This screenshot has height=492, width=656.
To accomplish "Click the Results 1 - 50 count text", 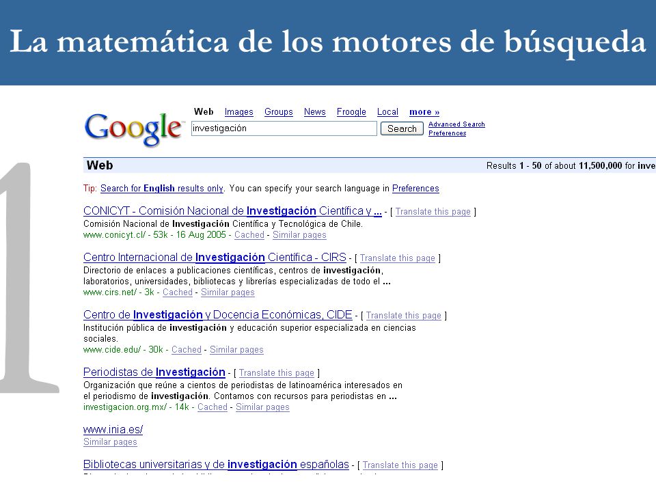I will (571, 165).
